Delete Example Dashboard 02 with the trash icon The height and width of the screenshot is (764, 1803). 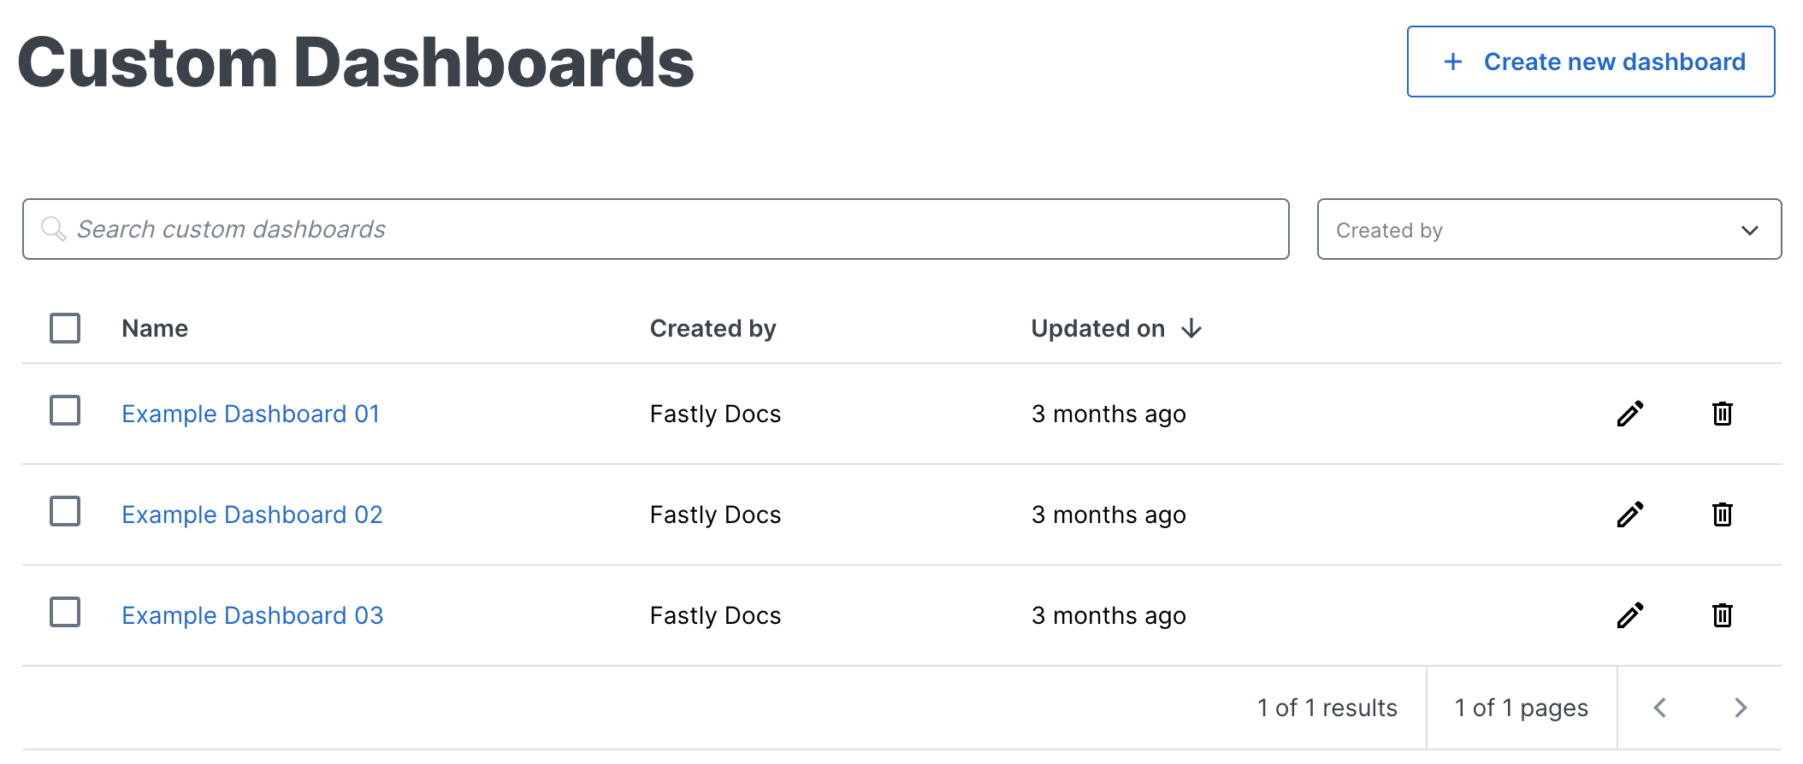tap(1723, 514)
